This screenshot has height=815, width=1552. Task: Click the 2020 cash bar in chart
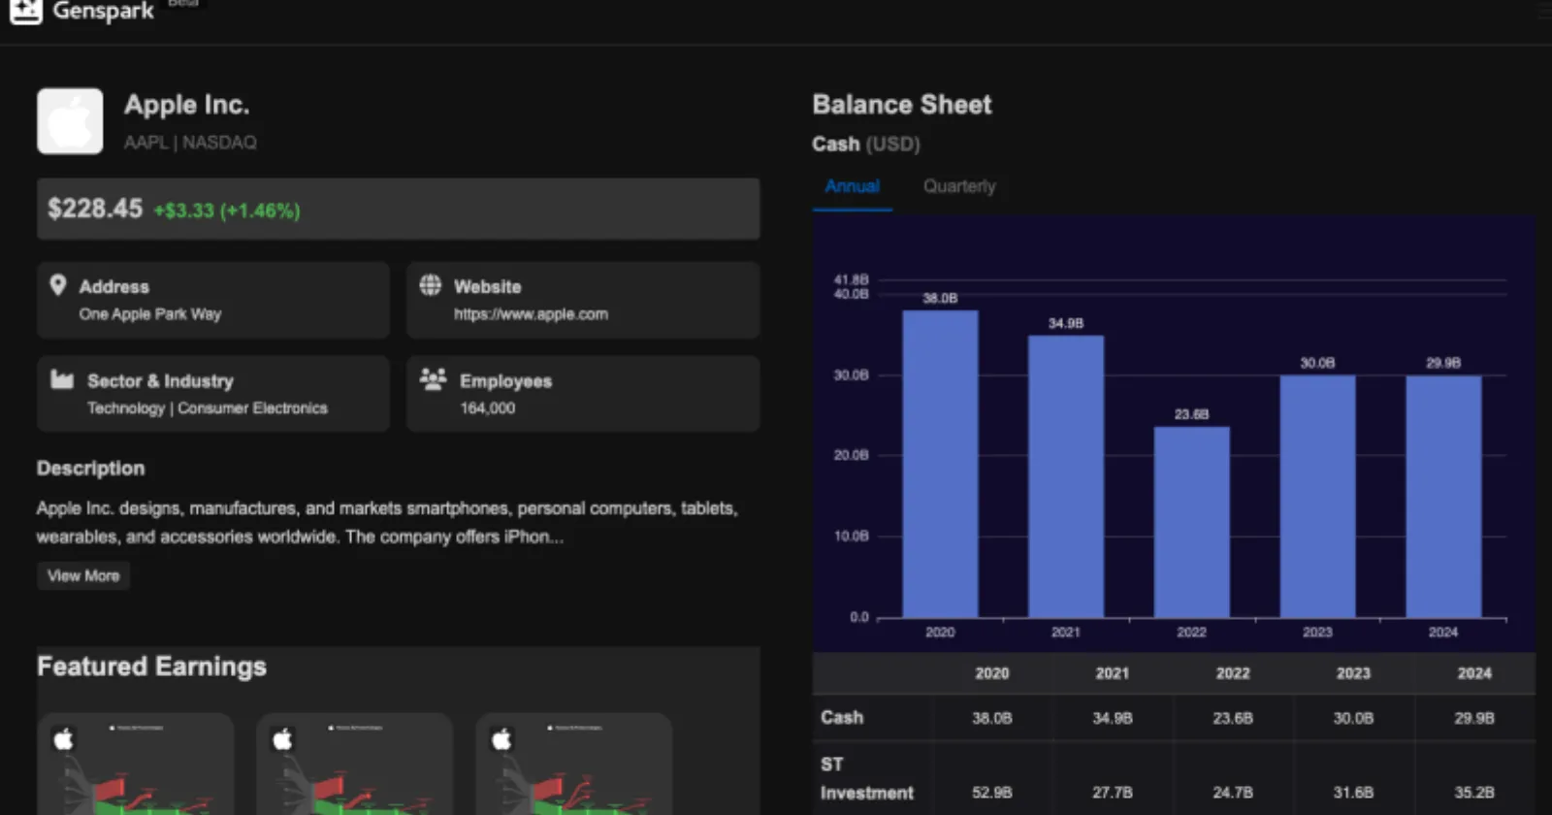point(940,464)
